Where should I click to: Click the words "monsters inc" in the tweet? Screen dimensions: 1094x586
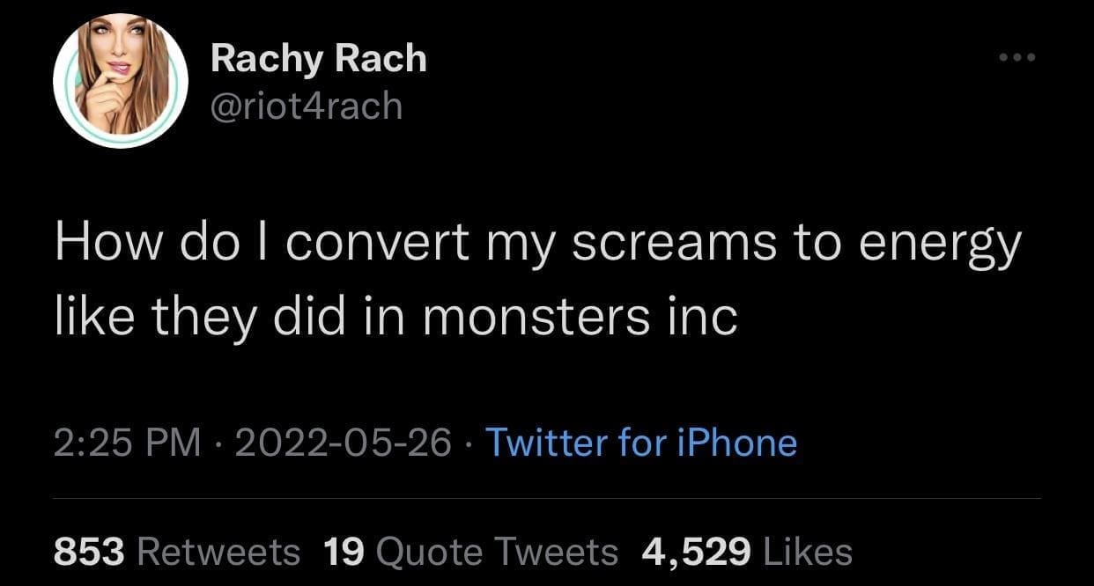(579, 318)
